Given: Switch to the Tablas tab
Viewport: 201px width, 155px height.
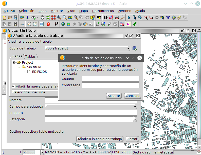Looking at the screenshot, I should (30, 57).
